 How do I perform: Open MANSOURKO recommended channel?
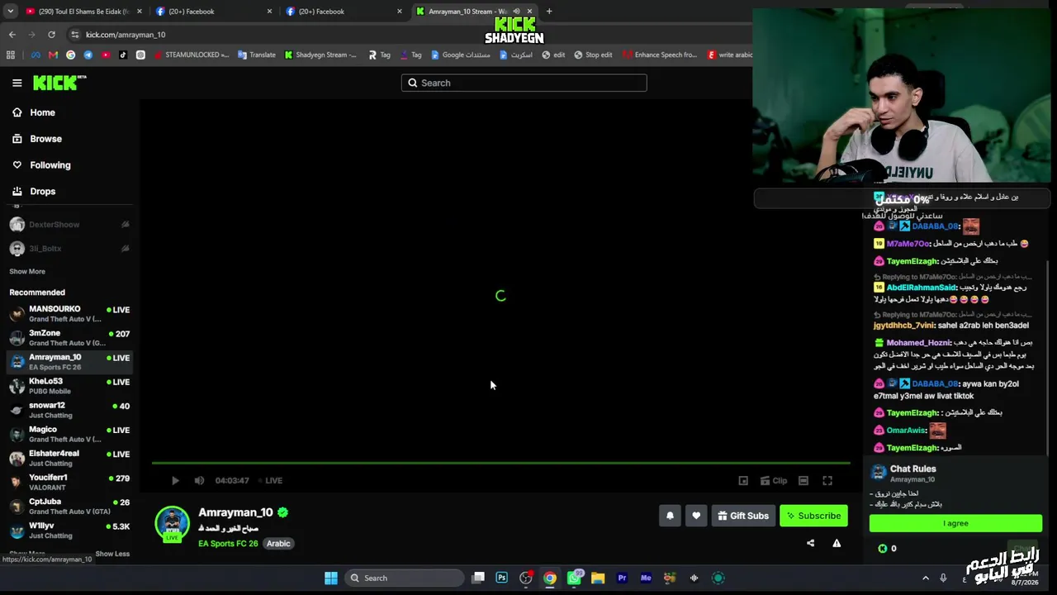tap(69, 314)
